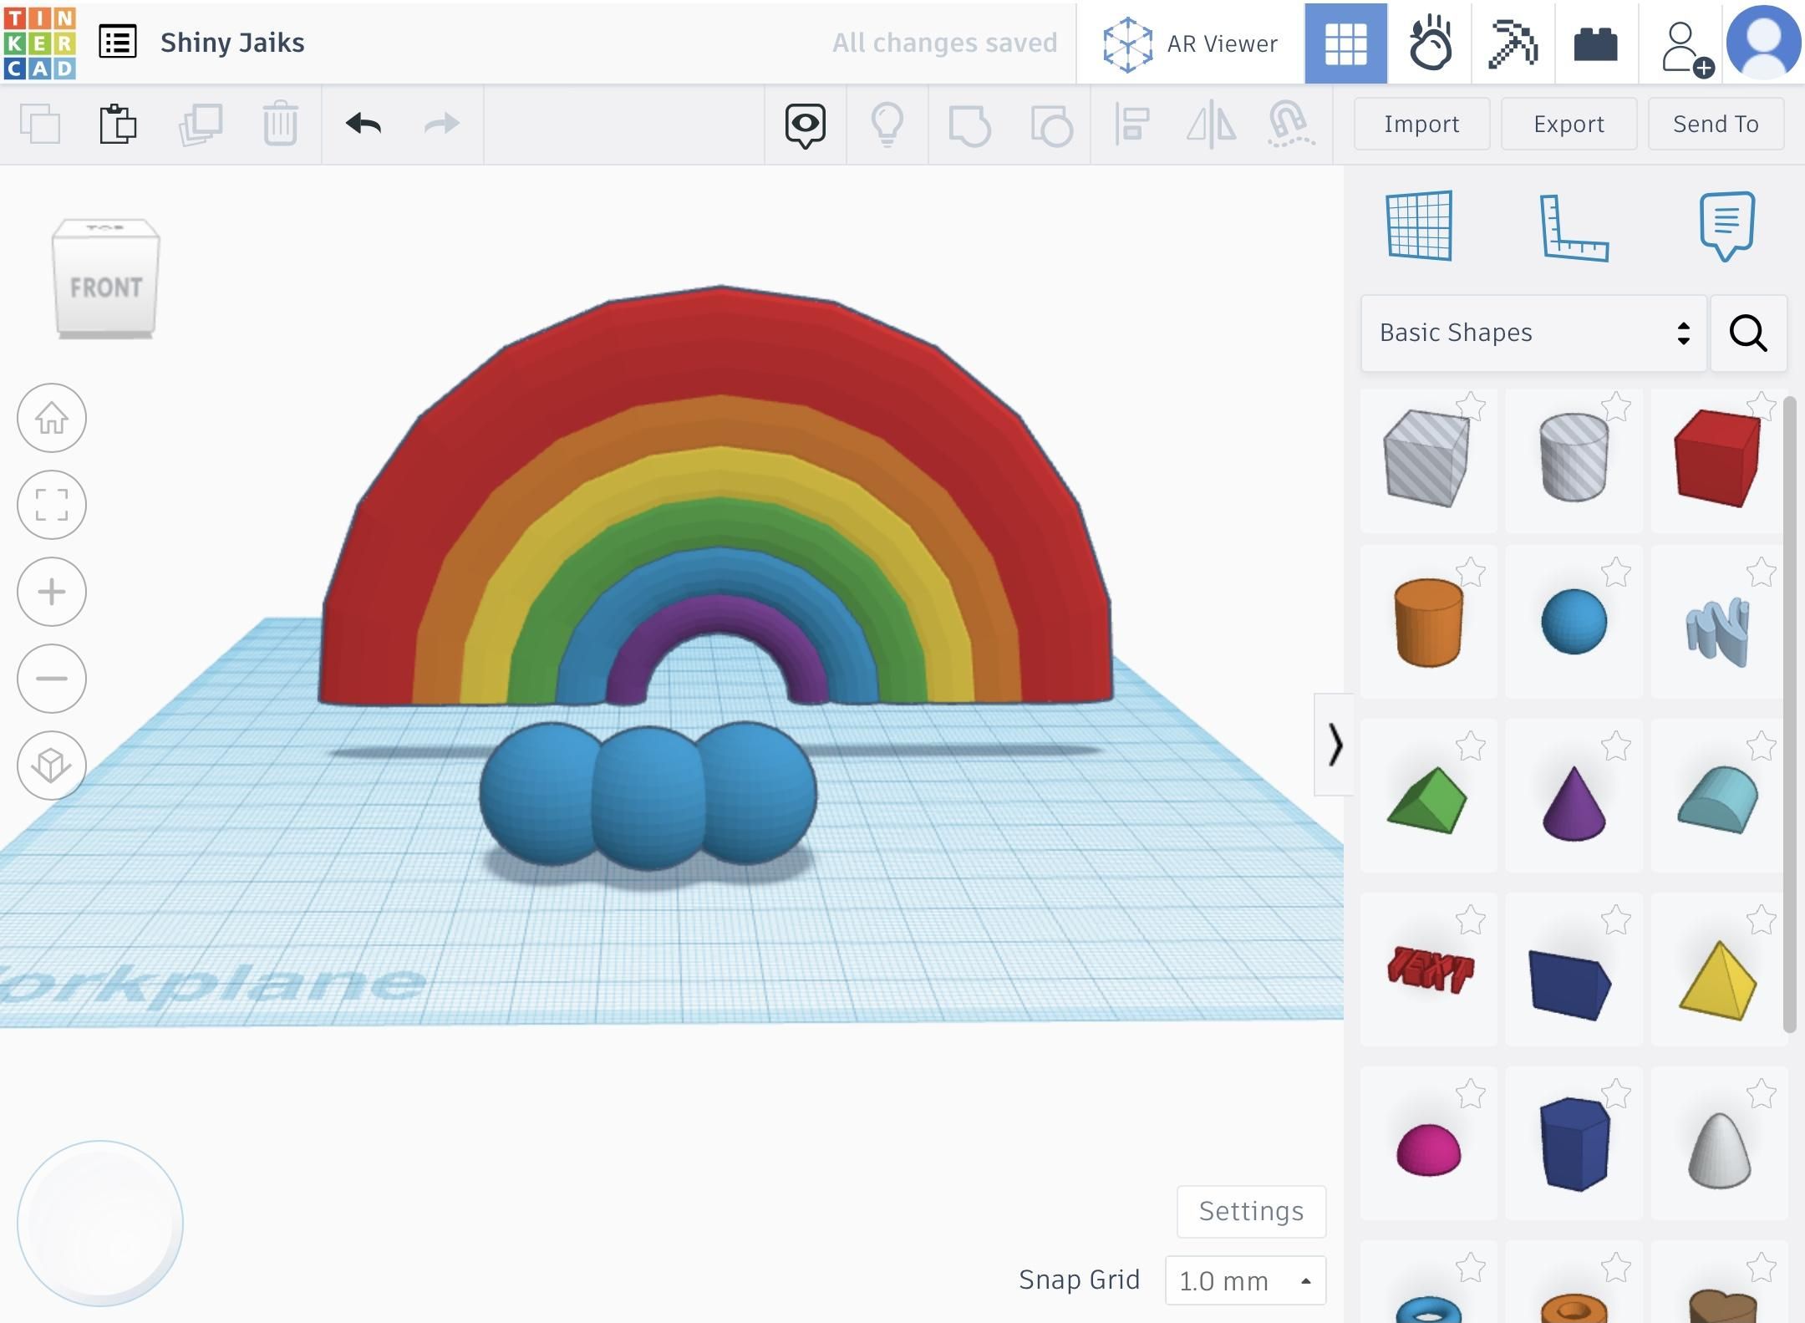The height and width of the screenshot is (1323, 1805).
Task: Select the navy Polygon shape
Action: point(1574,1143)
